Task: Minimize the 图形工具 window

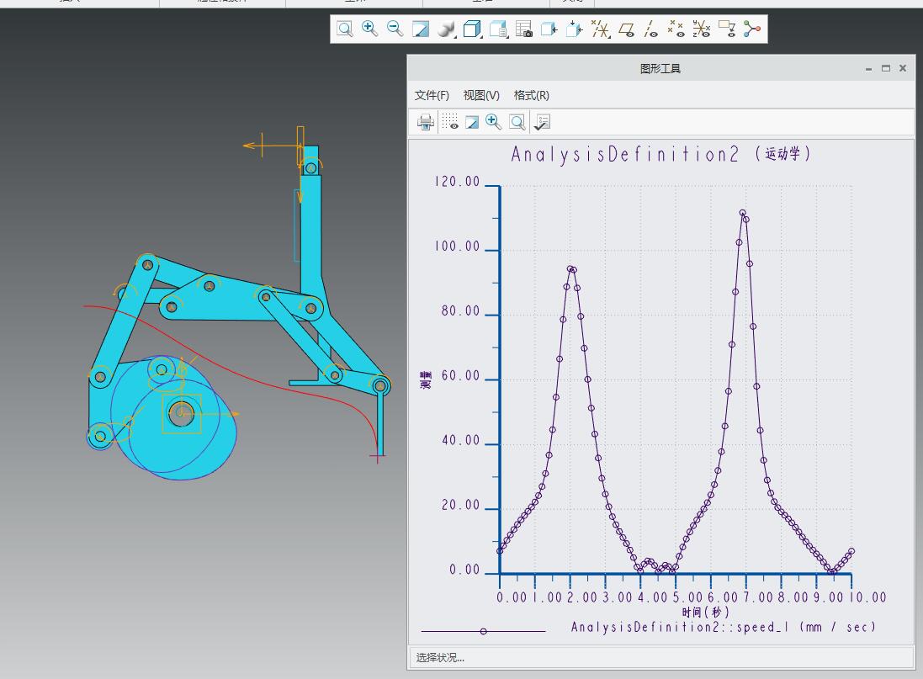Action: coord(868,69)
